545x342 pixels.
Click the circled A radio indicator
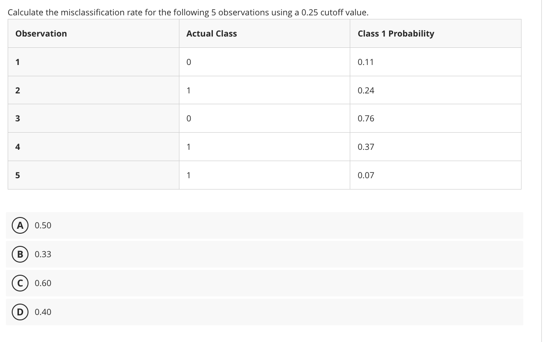19,225
